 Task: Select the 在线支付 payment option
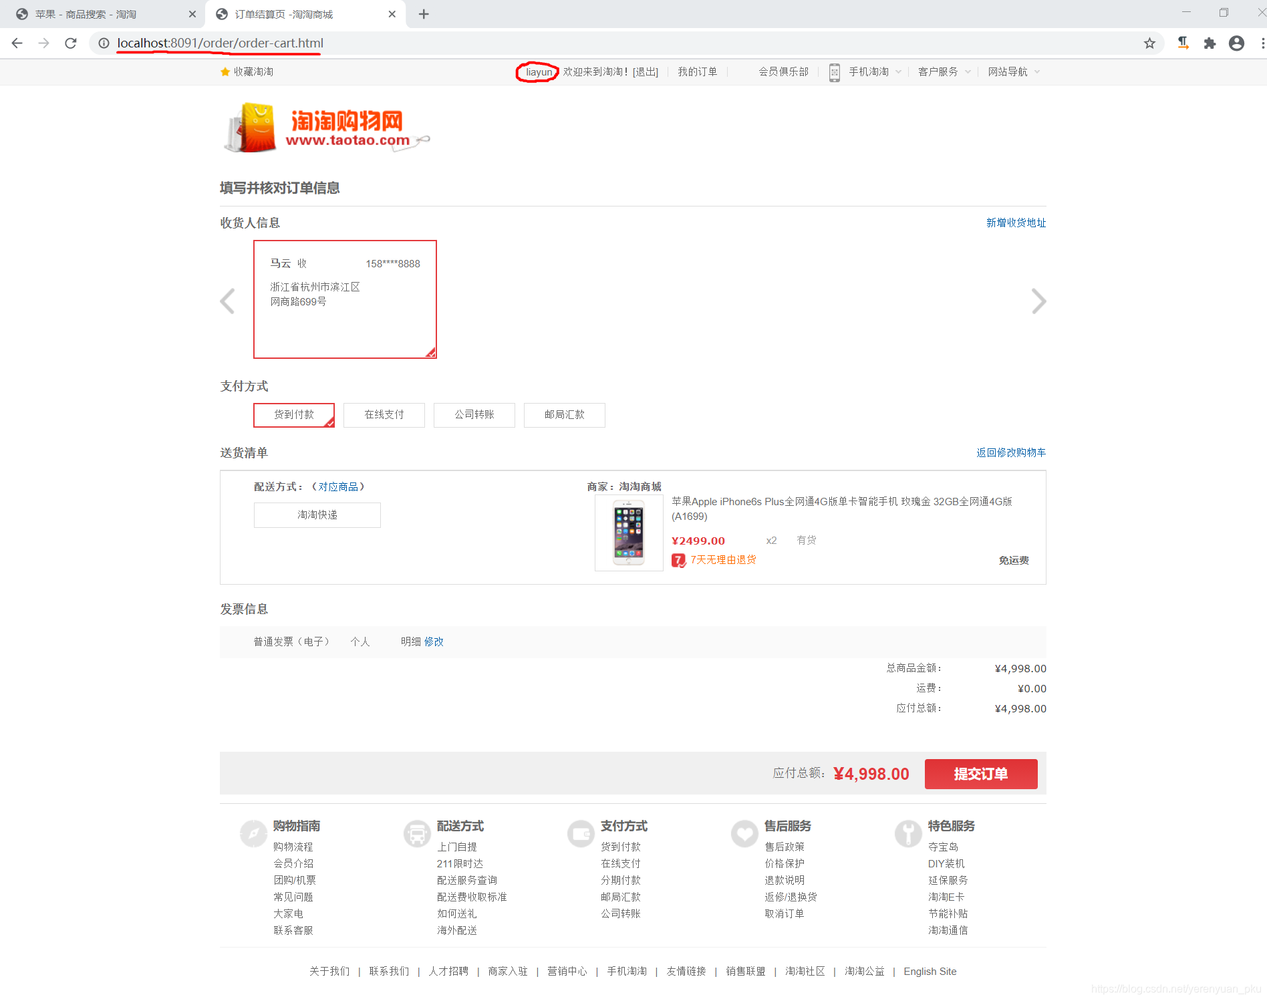[x=384, y=415]
